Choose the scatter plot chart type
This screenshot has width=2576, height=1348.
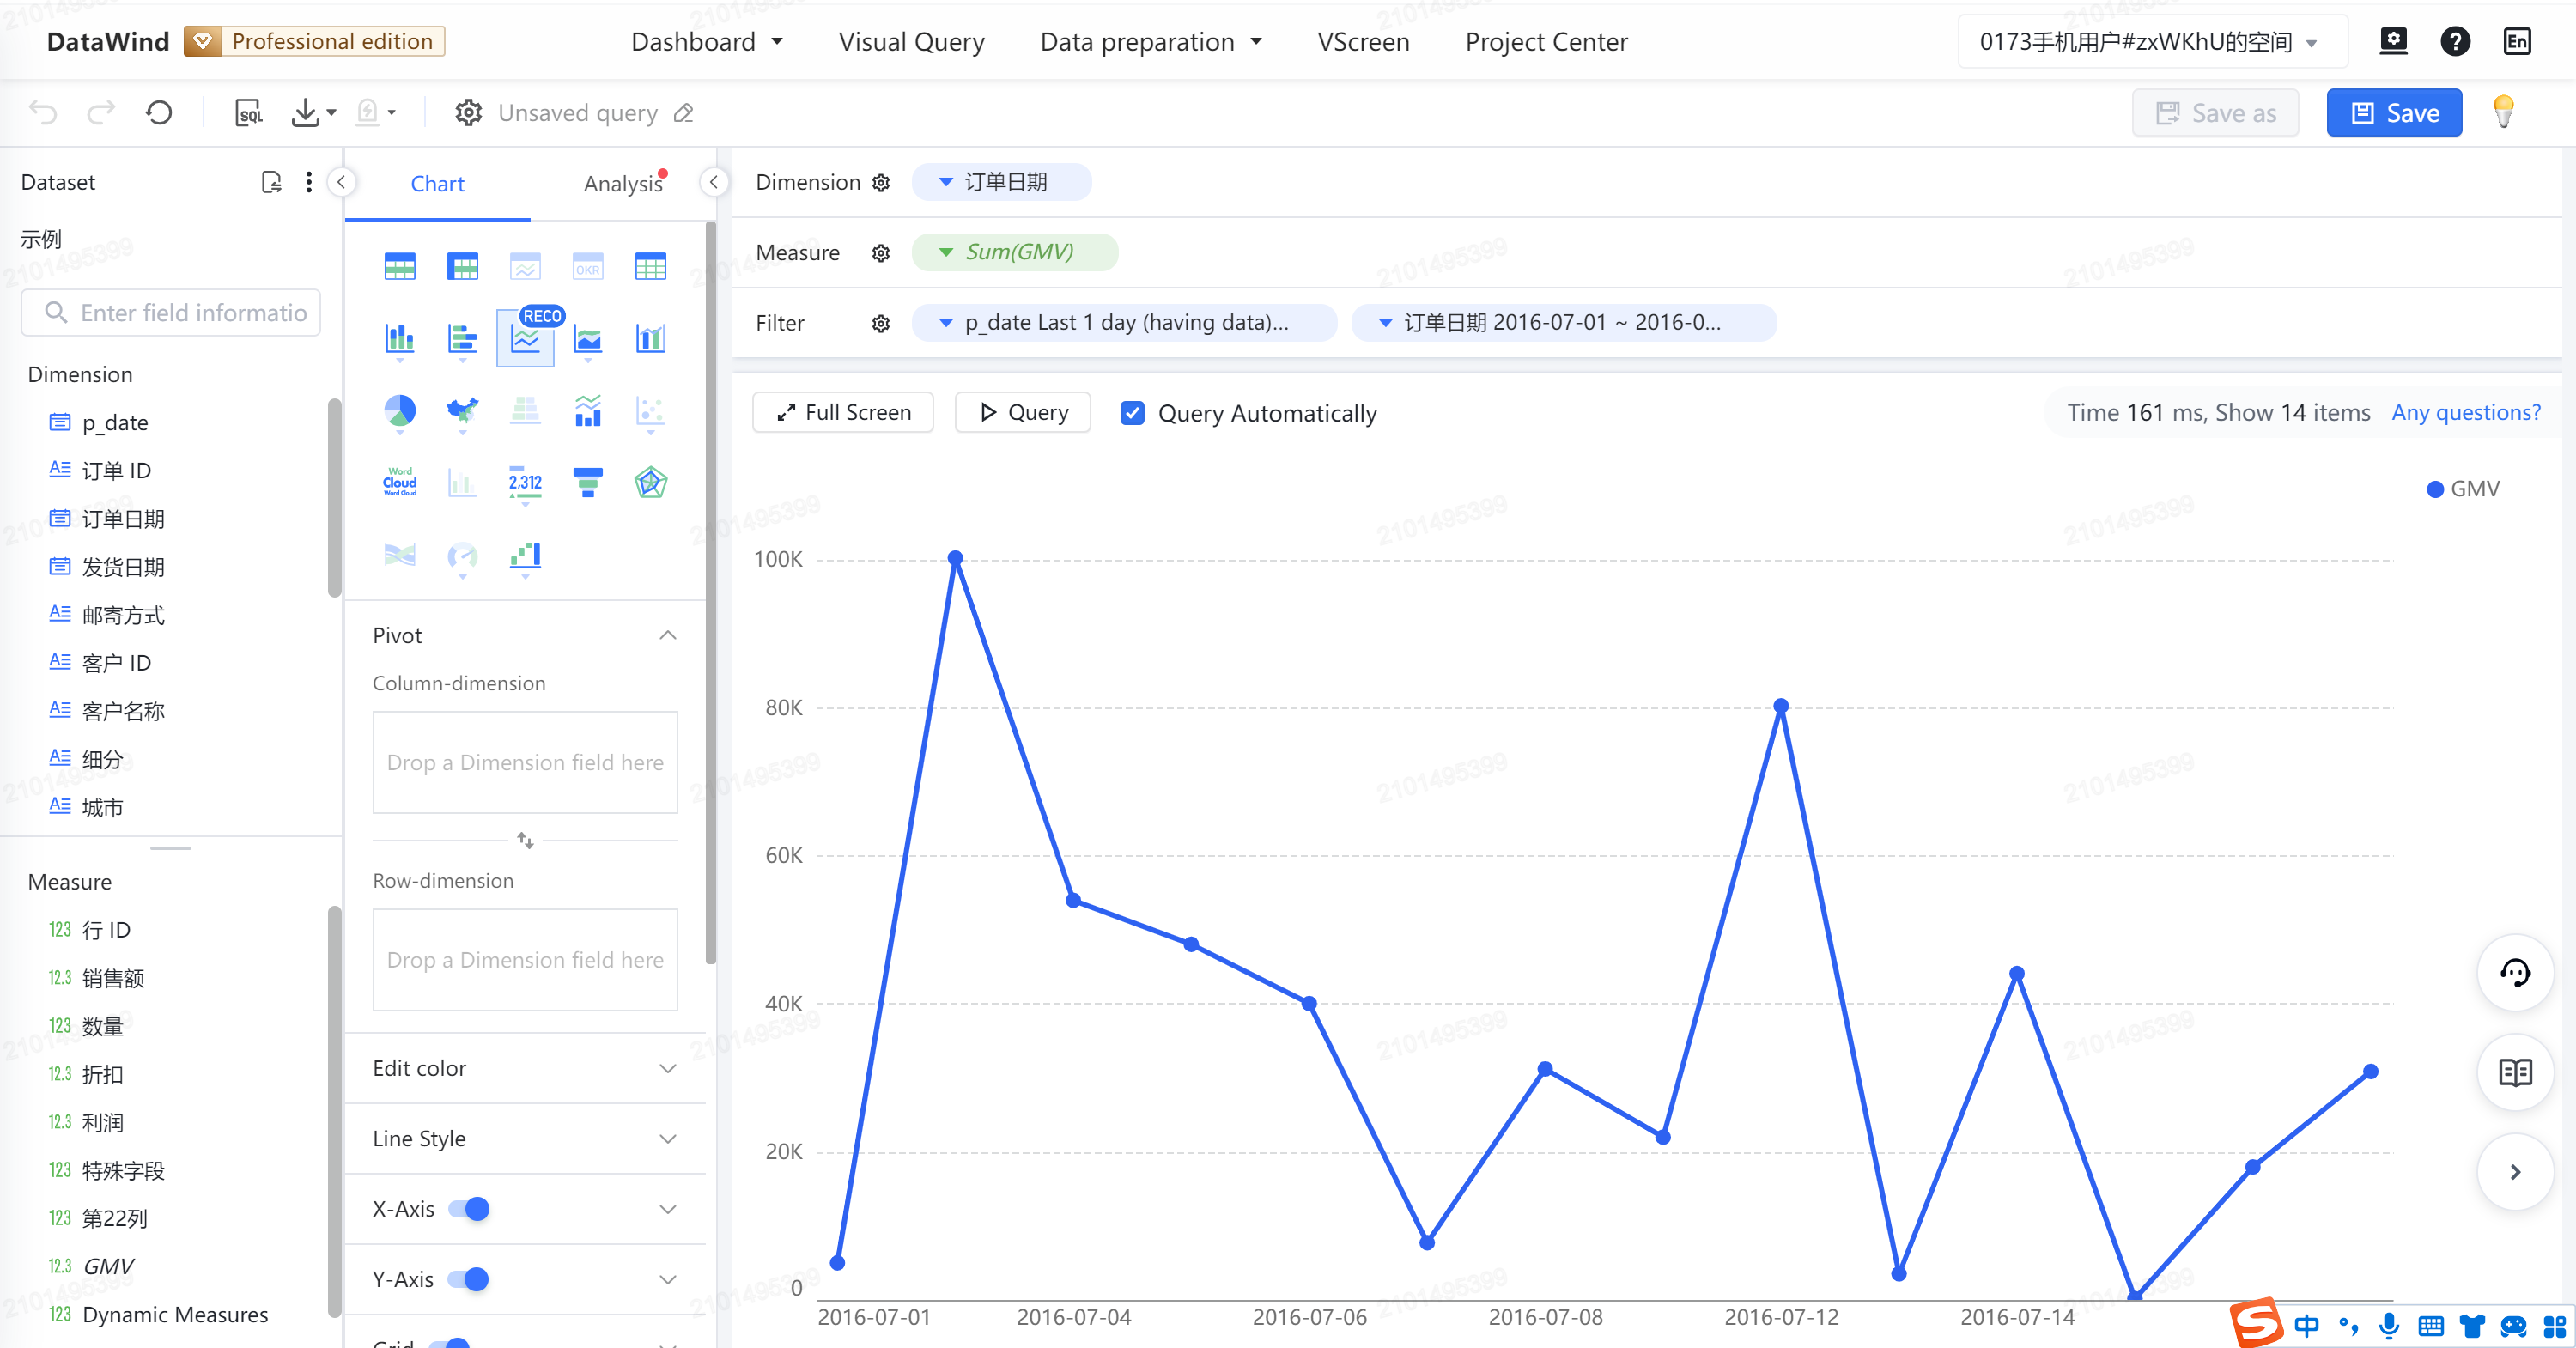651,410
